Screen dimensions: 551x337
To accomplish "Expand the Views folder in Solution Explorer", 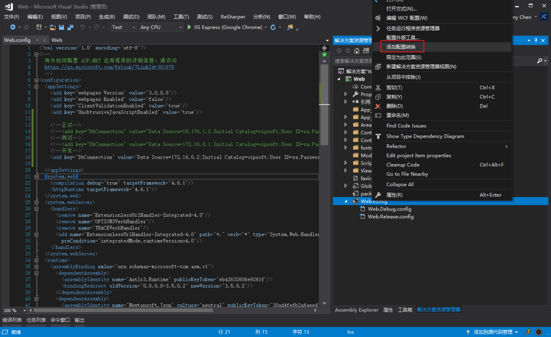I will tap(346, 171).
